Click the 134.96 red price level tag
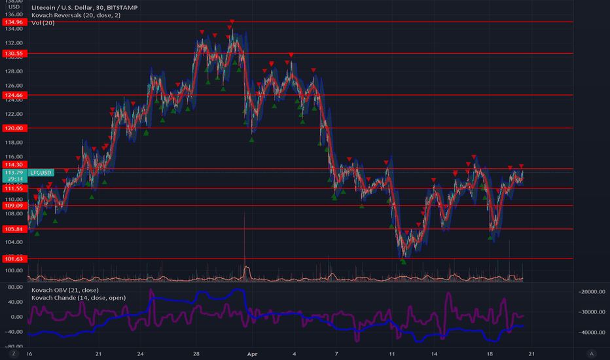The image size is (610, 360). [14, 22]
